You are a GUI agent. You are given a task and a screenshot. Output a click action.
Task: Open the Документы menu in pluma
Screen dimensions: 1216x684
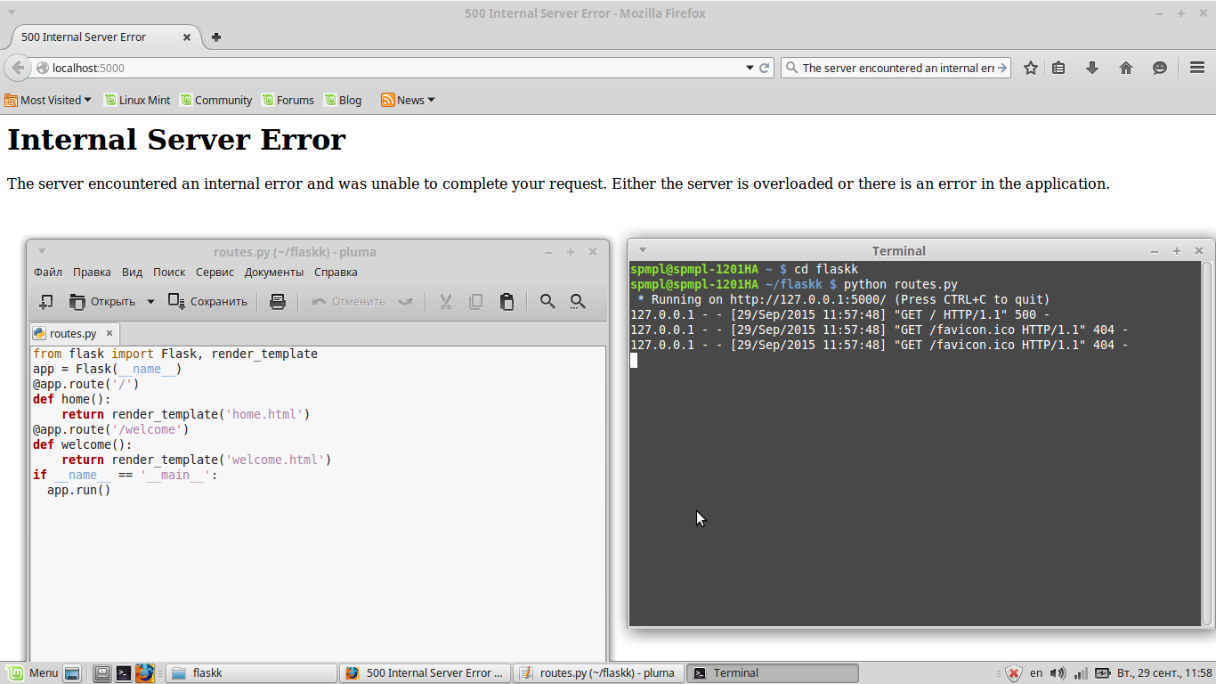tap(274, 273)
